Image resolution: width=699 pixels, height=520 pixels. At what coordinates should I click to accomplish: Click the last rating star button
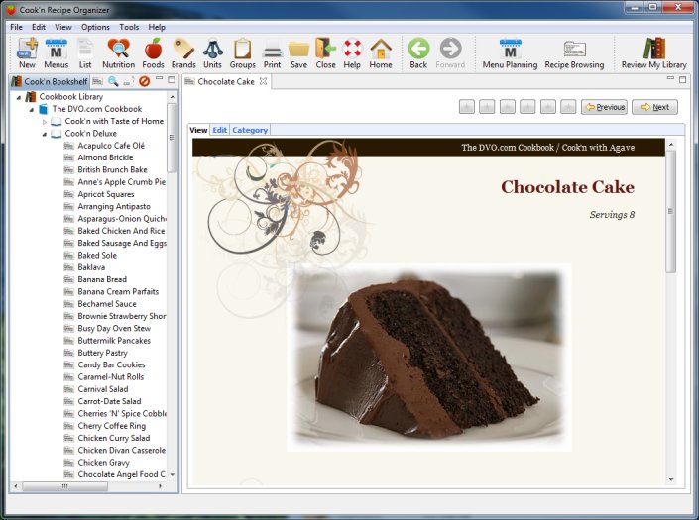point(567,107)
